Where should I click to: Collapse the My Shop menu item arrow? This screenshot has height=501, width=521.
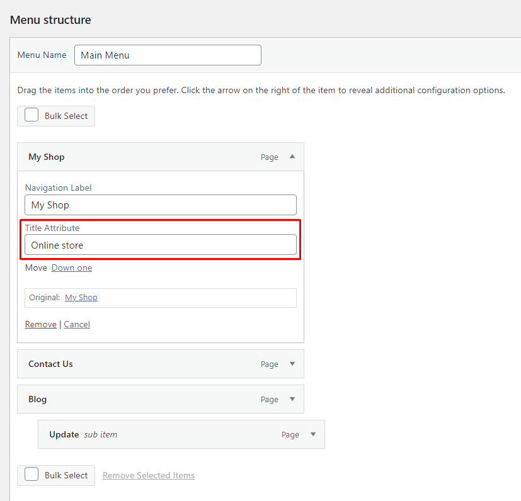(x=292, y=157)
